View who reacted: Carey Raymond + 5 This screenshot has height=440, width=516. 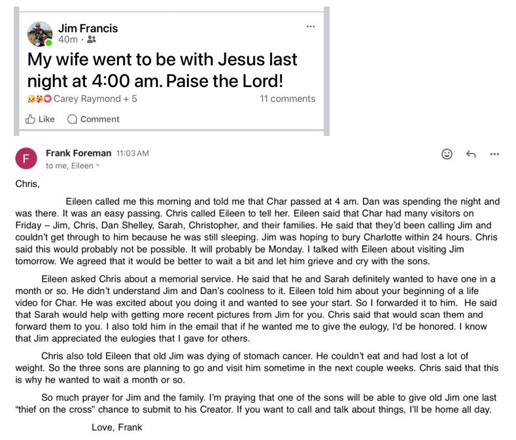click(x=95, y=99)
